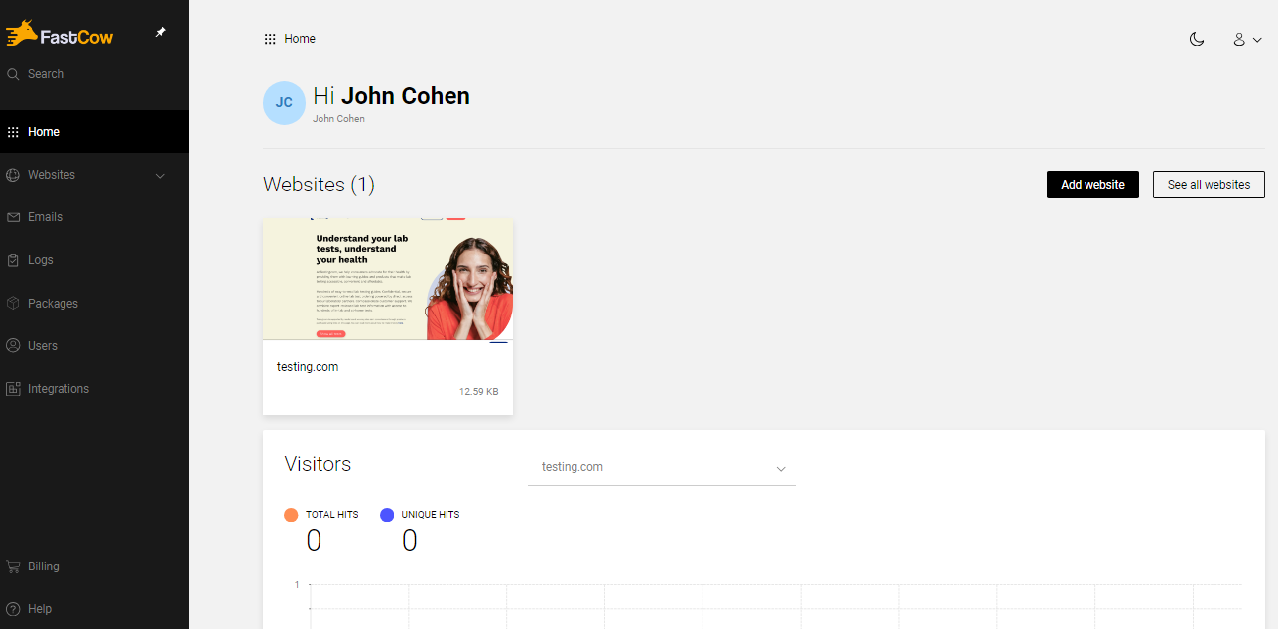Image resolution: width=1278 pixels, height=629 pixels.
Task: Click the breadcrumb grid icon
Action: [x=270, y=39]
